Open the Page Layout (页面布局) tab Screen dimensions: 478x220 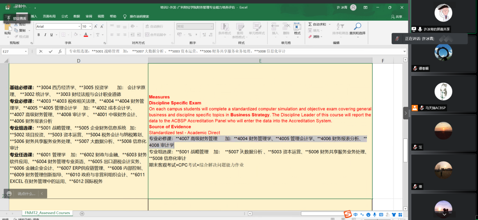(x=49, y=16)
